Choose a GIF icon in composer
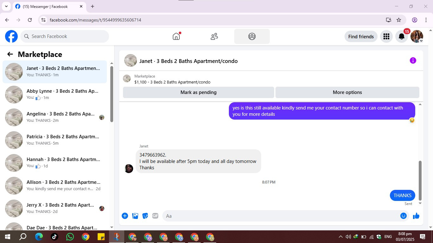Screen dimensions: 433x243 click(155, 216)
